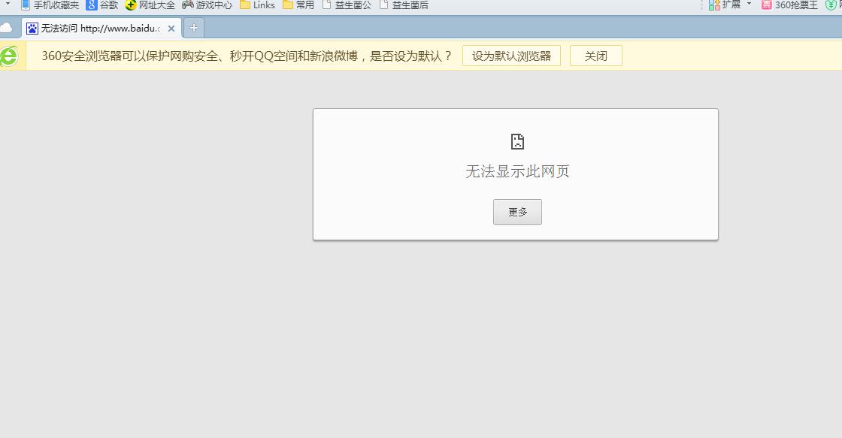Open the Links bookmark folder
842x438 pixels.
257,5
